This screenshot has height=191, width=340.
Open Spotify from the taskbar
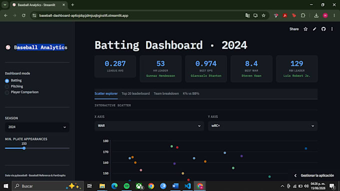tap(126, 186)
